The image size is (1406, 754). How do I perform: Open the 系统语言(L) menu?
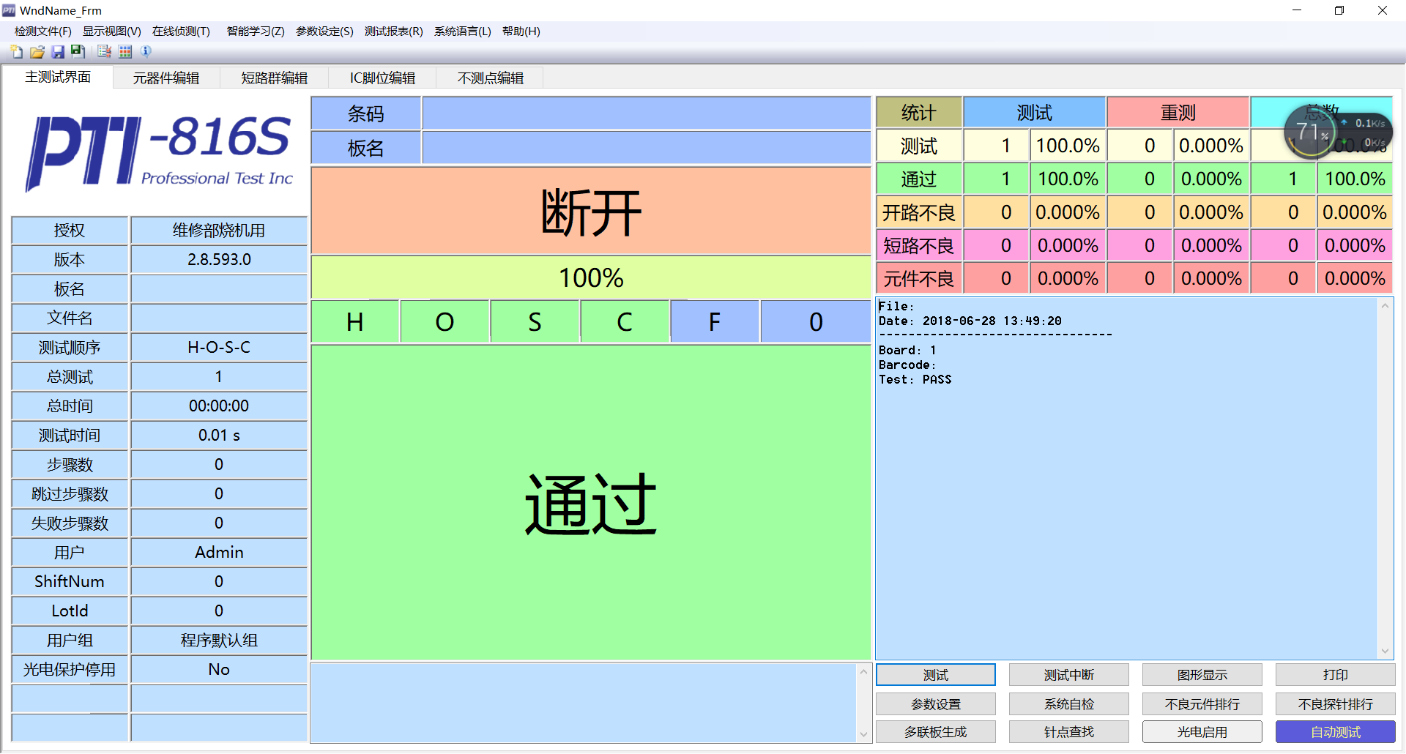click(x=462, y=31)
